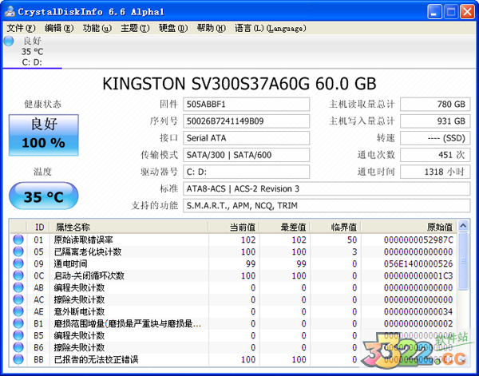This screenshot has width=479, height=376.
Task: Click raw value 0000000052987C
Action: [x=418, y=239]
